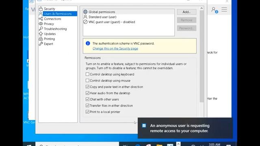The image size is (260, 146).
Task: Click the blue info icon in the notice
Action: click(88, 43)
